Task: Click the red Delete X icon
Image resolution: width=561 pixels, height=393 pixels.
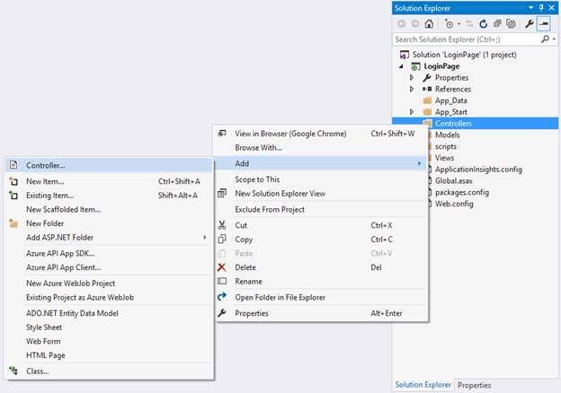Action: tap(223, 266)
